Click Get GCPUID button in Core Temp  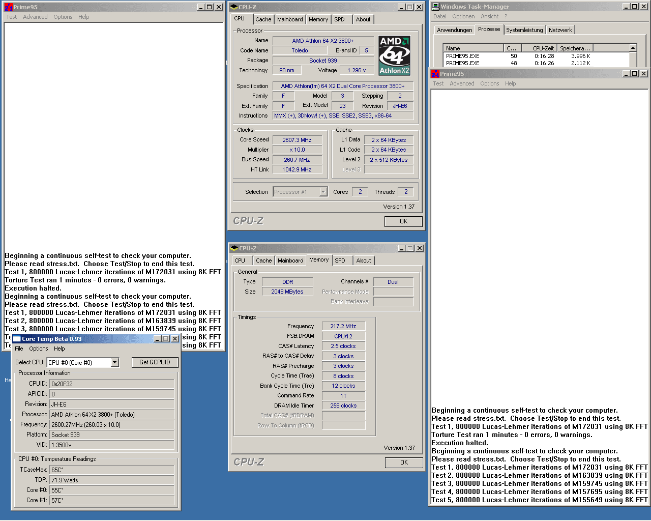point(155,362)
